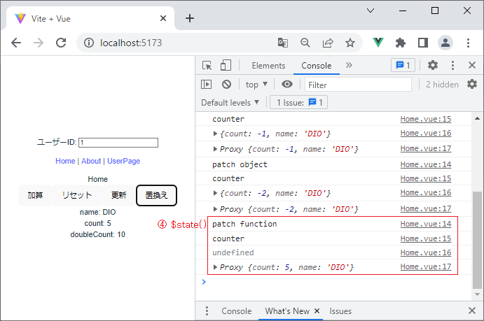
Task: View site information icon in address bar
Action: pyautogui.click(x=89, y=43)
